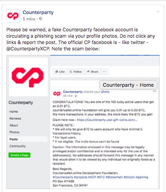Click the small Counterparty avatar in shared post
The image size is (166, 192).
[57, 94]
